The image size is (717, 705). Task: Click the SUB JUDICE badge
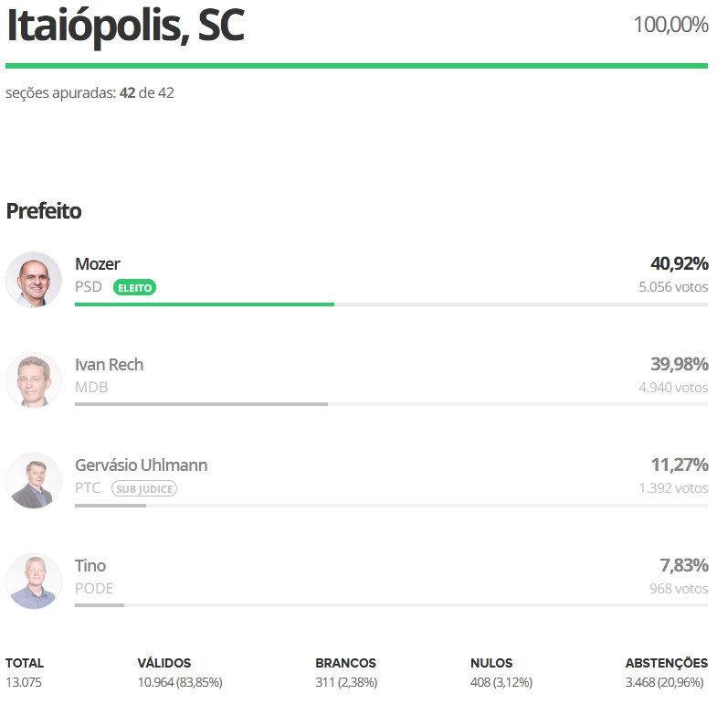[x=143, y=488]
